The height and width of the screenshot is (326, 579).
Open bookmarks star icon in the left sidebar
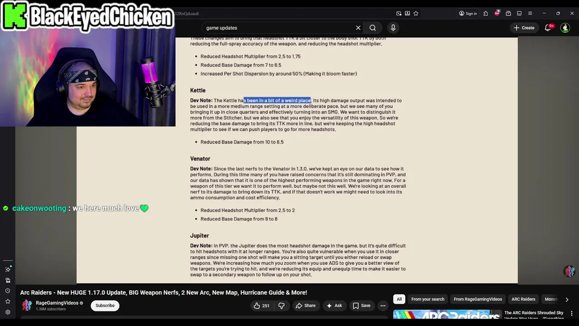pyautogui.click(x=8, y=302)
